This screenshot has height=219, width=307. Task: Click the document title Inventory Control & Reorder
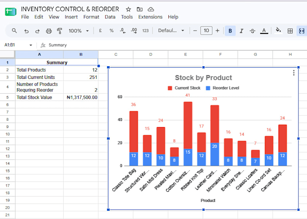(70, 9)
